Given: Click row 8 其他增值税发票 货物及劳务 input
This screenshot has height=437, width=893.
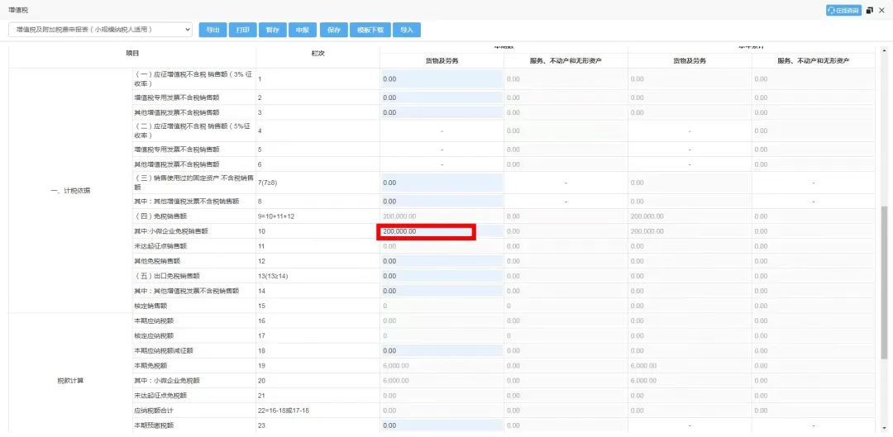Looking at the screenshot, I should click(442, 202).
